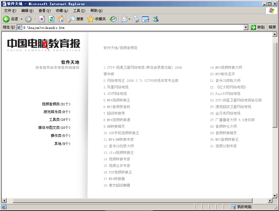Open link 31.视频分割专家

[x=224, y=146]
